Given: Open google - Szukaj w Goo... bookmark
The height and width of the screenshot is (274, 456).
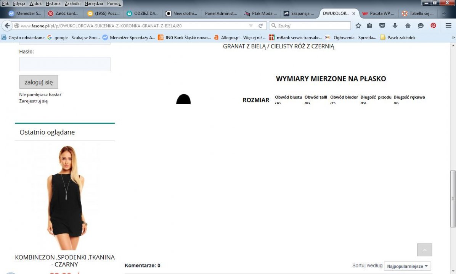Looking at the screenshot, I should point(74,37).
